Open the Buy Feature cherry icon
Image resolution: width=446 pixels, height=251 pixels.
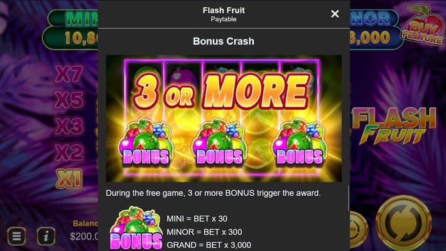pos(423,26)
